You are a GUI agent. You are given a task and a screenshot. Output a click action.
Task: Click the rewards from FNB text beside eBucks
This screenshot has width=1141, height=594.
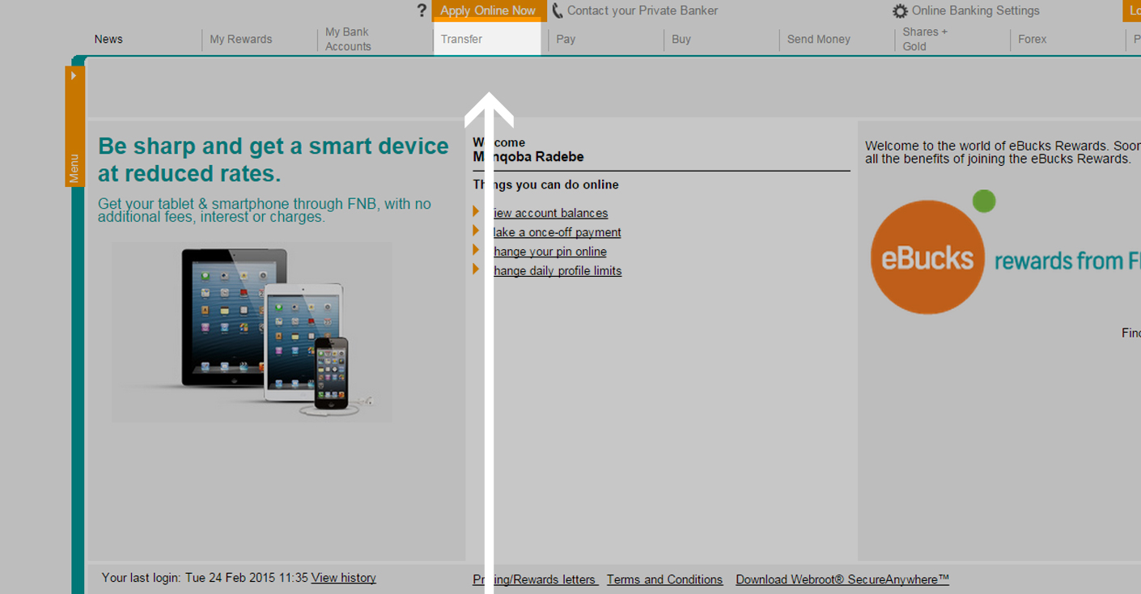pos(1067,261)
